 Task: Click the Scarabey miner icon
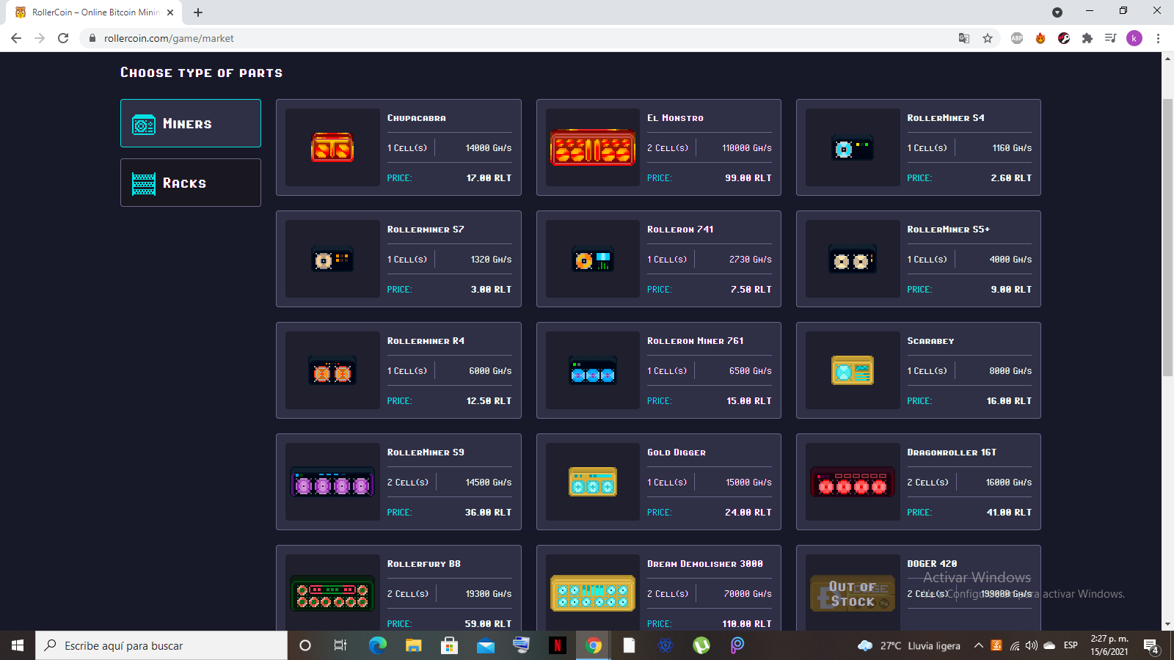[x=853, y=370]
